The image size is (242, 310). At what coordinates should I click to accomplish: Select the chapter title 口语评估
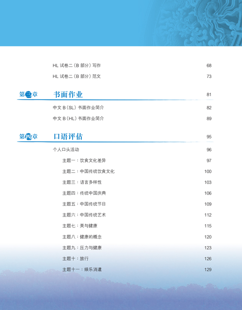(68, 137)
